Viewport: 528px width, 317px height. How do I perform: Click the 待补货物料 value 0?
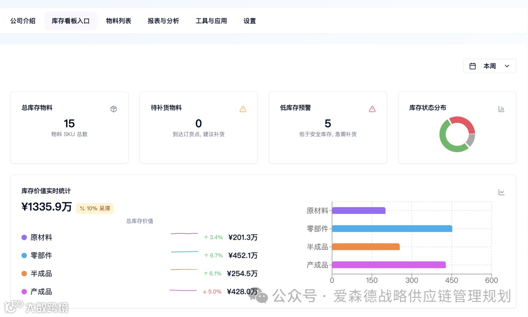[198, 123]
